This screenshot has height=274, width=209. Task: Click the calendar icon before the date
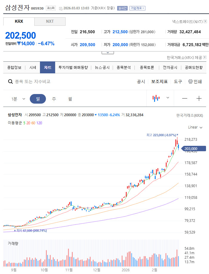click(x=61, y=8)
